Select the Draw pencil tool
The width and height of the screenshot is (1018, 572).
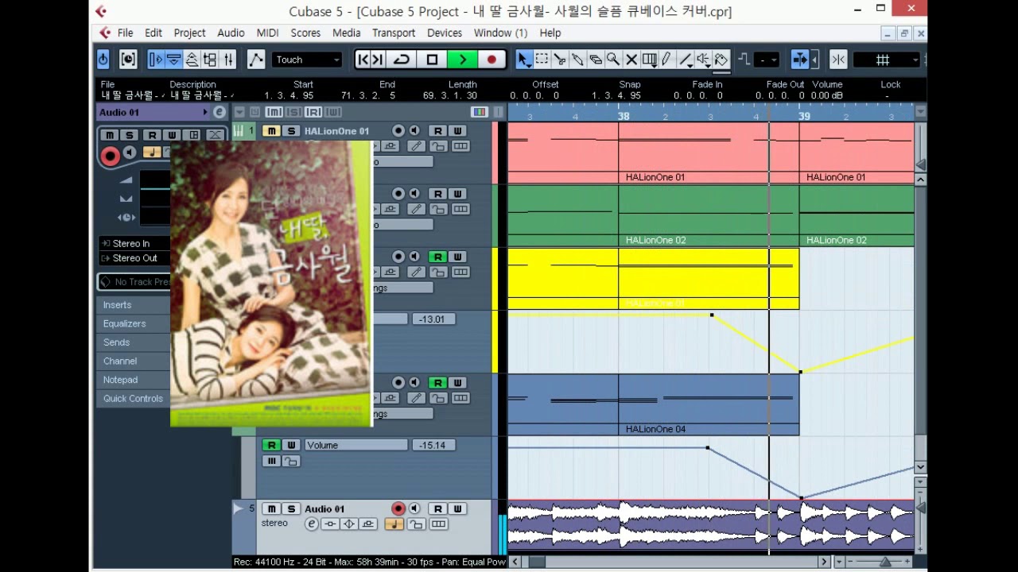(x=666, y=60)
